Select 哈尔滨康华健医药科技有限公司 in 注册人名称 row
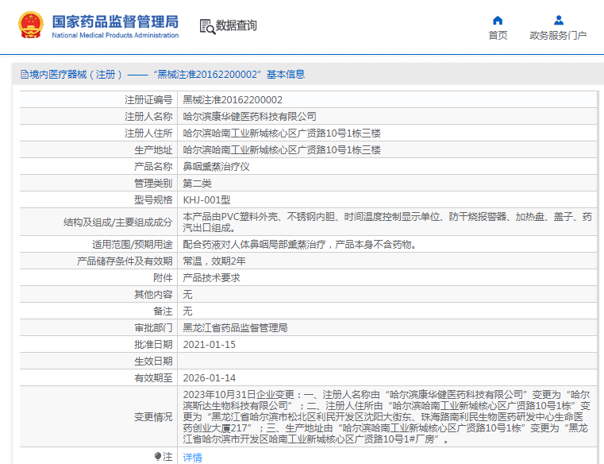 click(x=249, y=117)
